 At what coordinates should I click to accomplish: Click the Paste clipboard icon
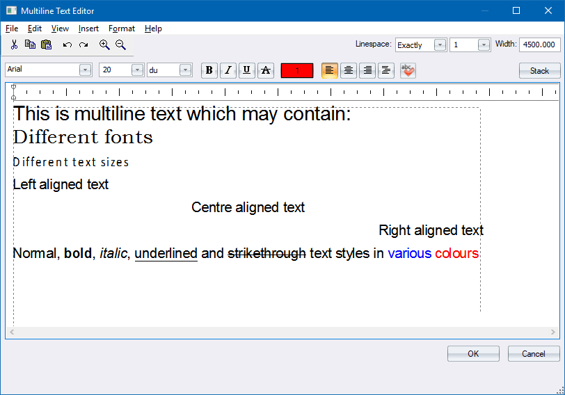(x=47, y=45)
